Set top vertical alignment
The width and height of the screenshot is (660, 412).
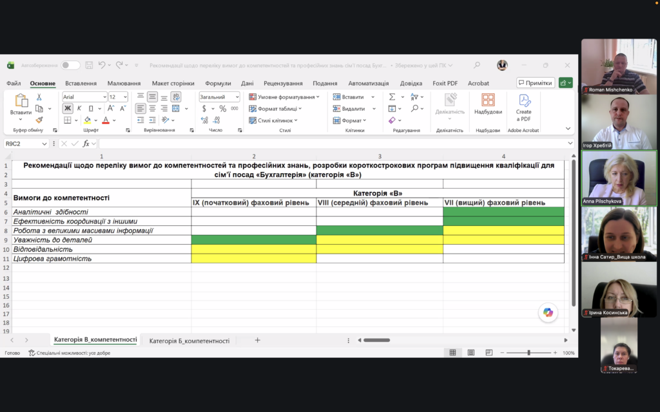coord(141,97)
